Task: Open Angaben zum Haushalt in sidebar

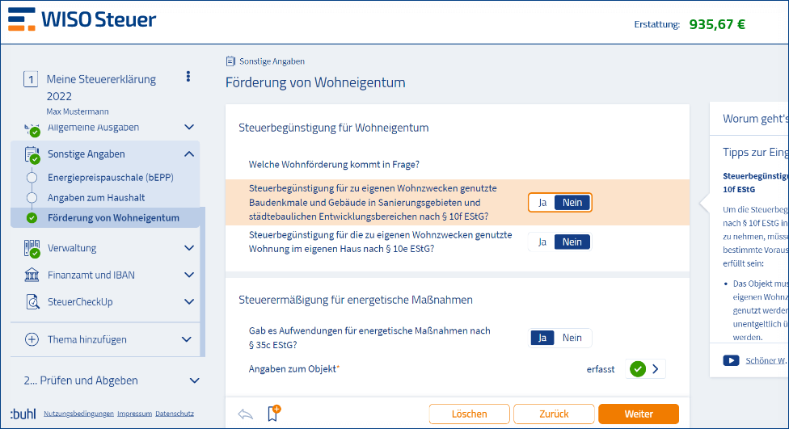Action: 96,197
